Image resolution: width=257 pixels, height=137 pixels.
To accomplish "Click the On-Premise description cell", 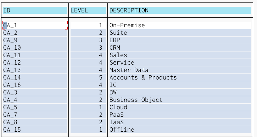I will click(x=180, y=25).
